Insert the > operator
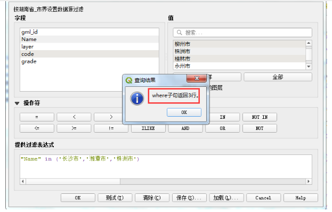 [x=111, y=117]
